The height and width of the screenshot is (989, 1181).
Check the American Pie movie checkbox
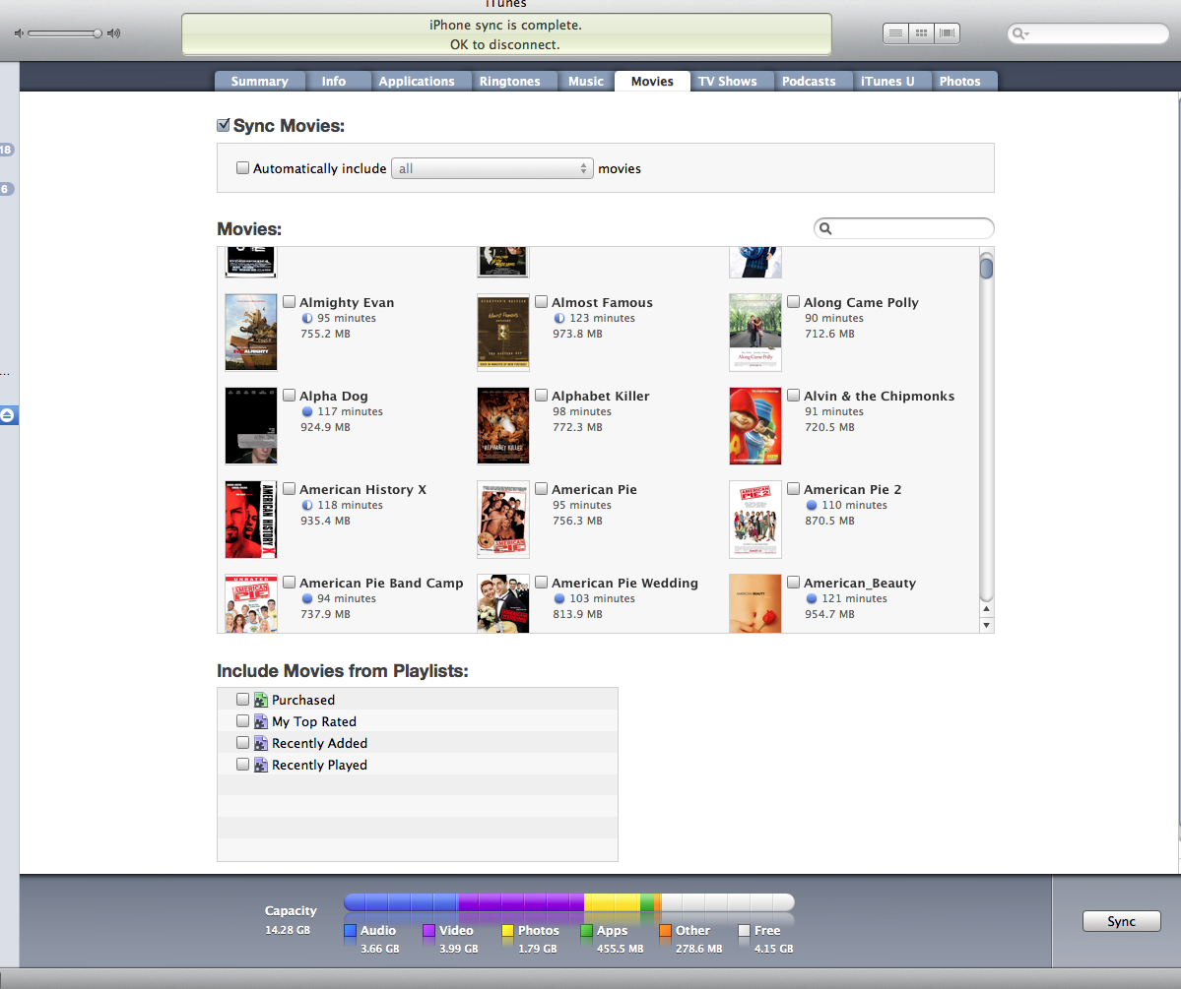pyautogui.click(x=541, y=488)
